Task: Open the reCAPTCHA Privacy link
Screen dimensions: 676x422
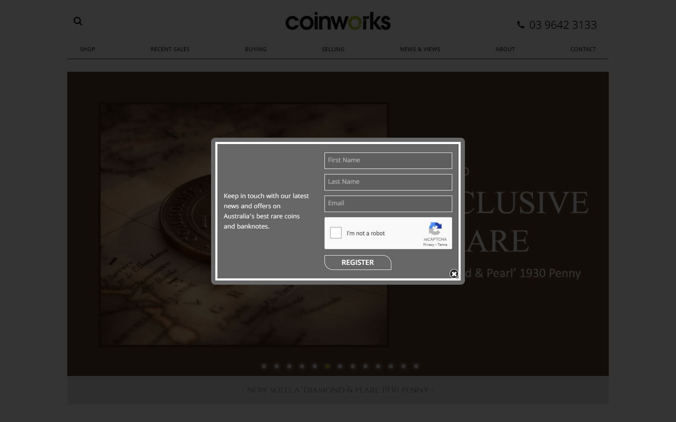Action: click(428, 245)
